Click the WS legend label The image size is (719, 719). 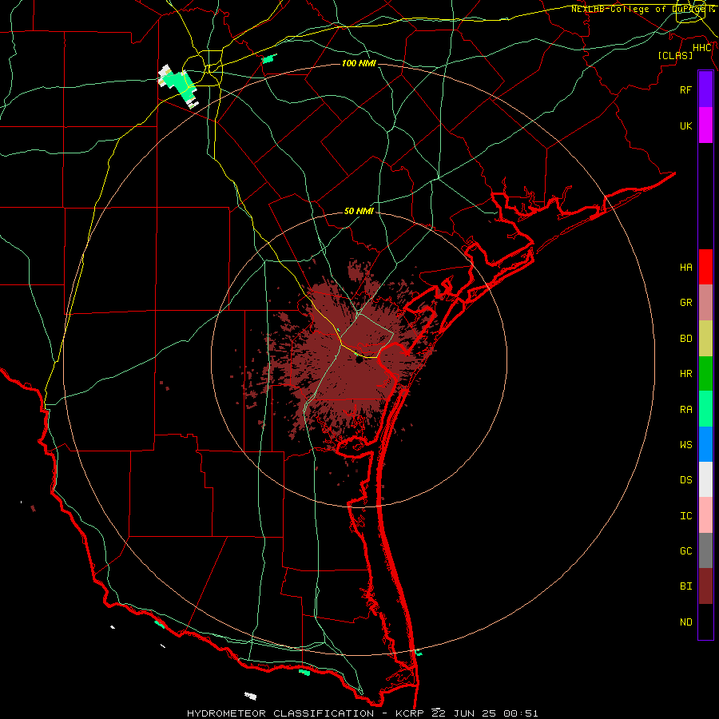coord(686,444)
